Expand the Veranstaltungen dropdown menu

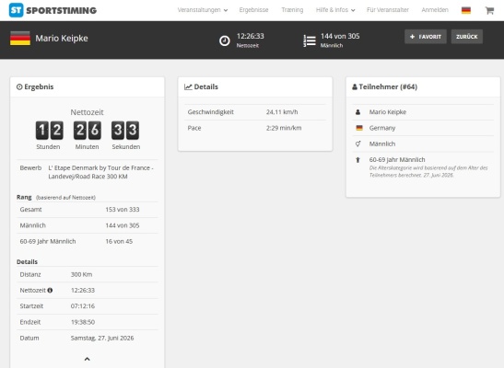[203, 10]
